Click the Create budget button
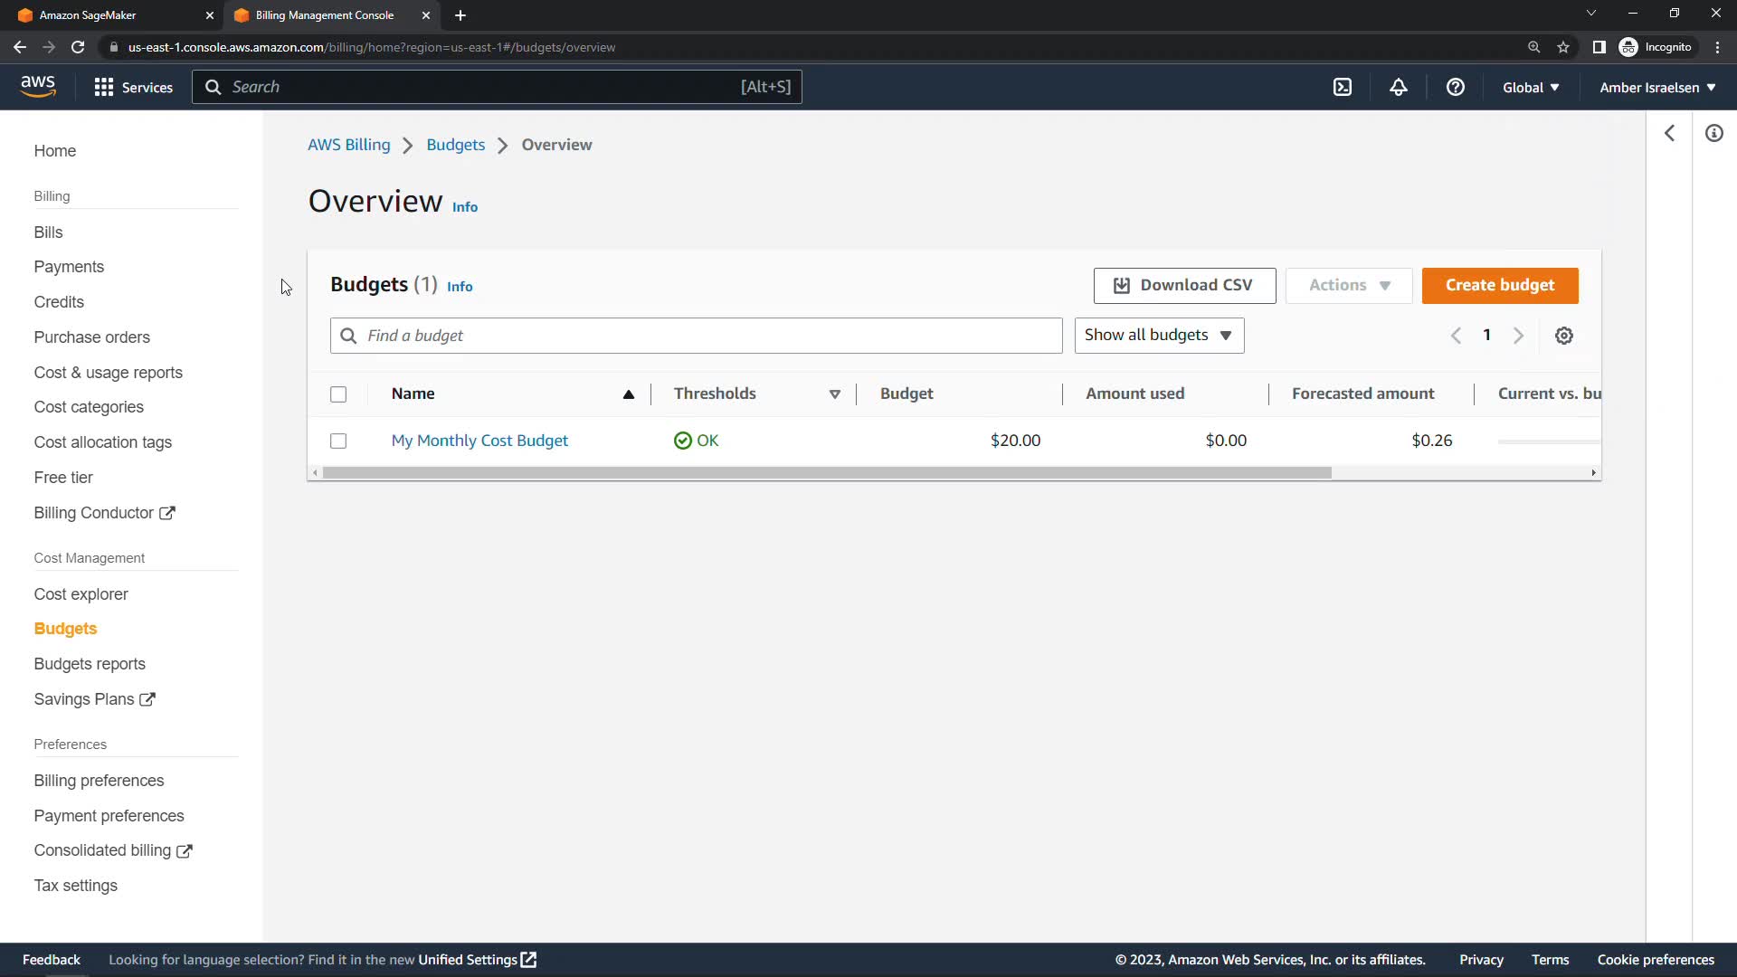1737x977 pixels. (1499, 285)
